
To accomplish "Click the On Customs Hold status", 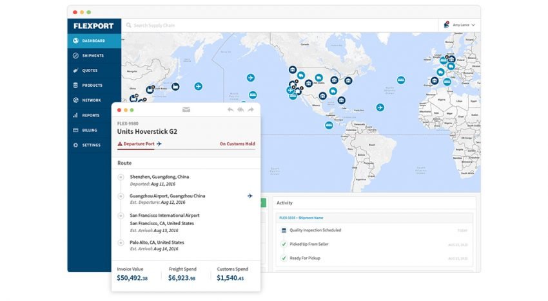I will [x=237, y=143].
